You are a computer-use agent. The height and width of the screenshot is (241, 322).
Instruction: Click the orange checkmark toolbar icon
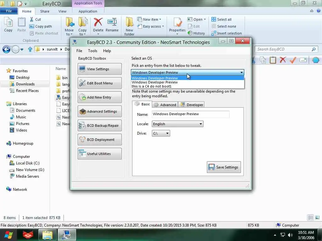tap(293, 60)
